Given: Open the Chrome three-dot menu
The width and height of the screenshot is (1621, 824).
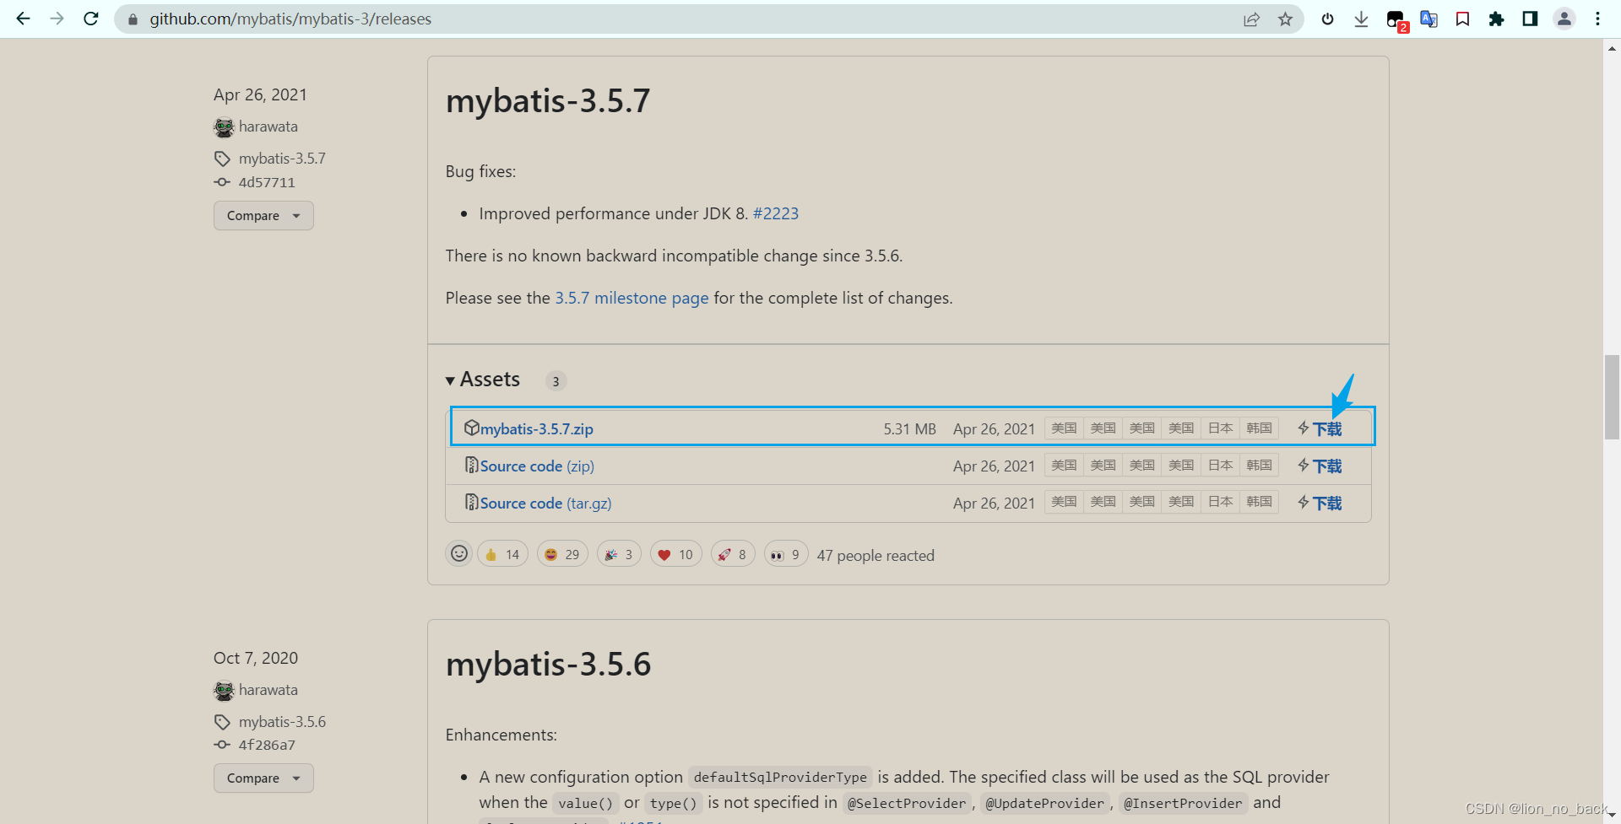Looking at the screenshot, I should (1597, 19).
